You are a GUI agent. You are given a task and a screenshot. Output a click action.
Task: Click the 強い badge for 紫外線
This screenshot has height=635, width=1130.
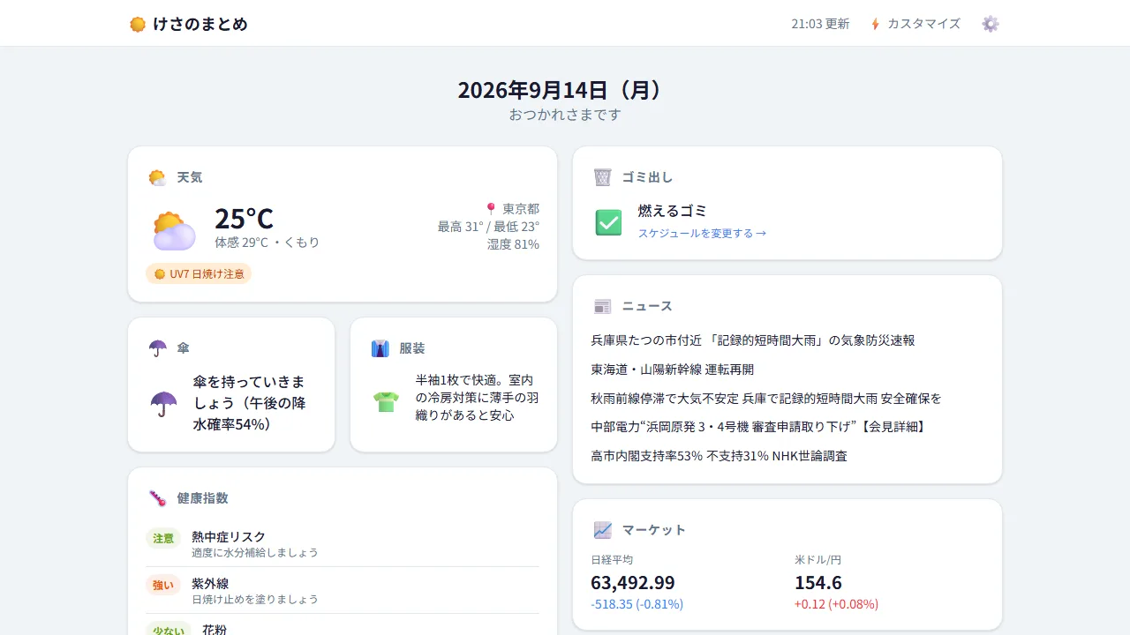point(163,585)
